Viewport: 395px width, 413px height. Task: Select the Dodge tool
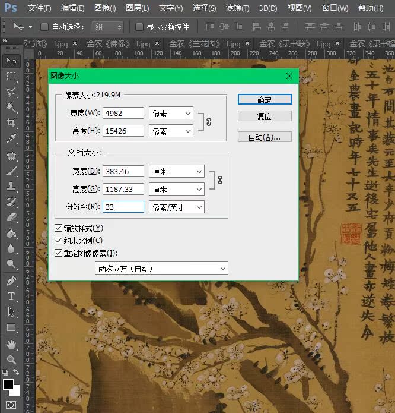(x=11, y=264)
